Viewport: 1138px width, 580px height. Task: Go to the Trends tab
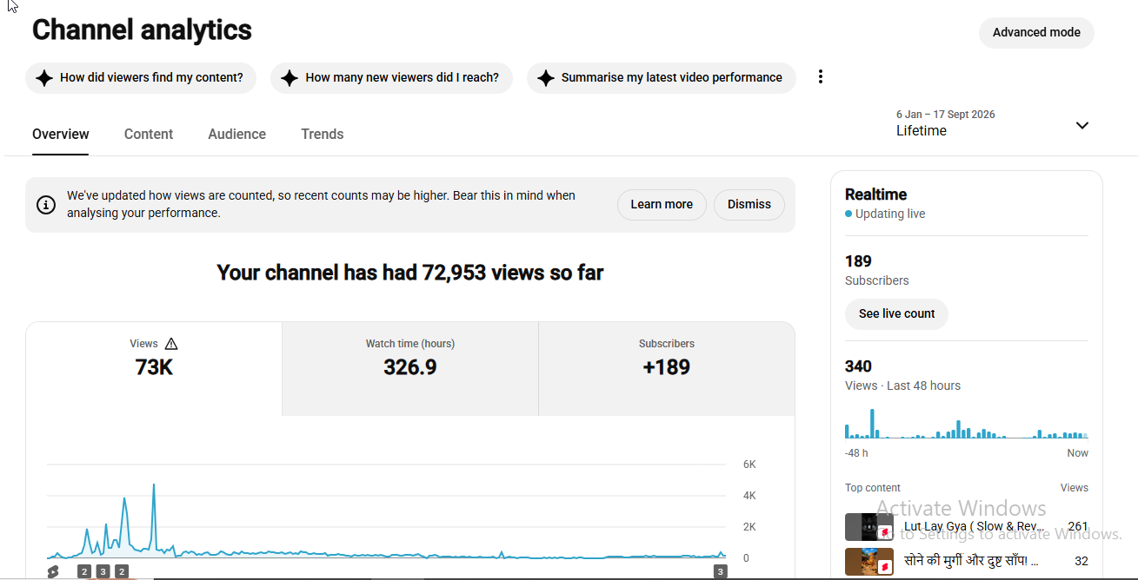coord(323,135)
